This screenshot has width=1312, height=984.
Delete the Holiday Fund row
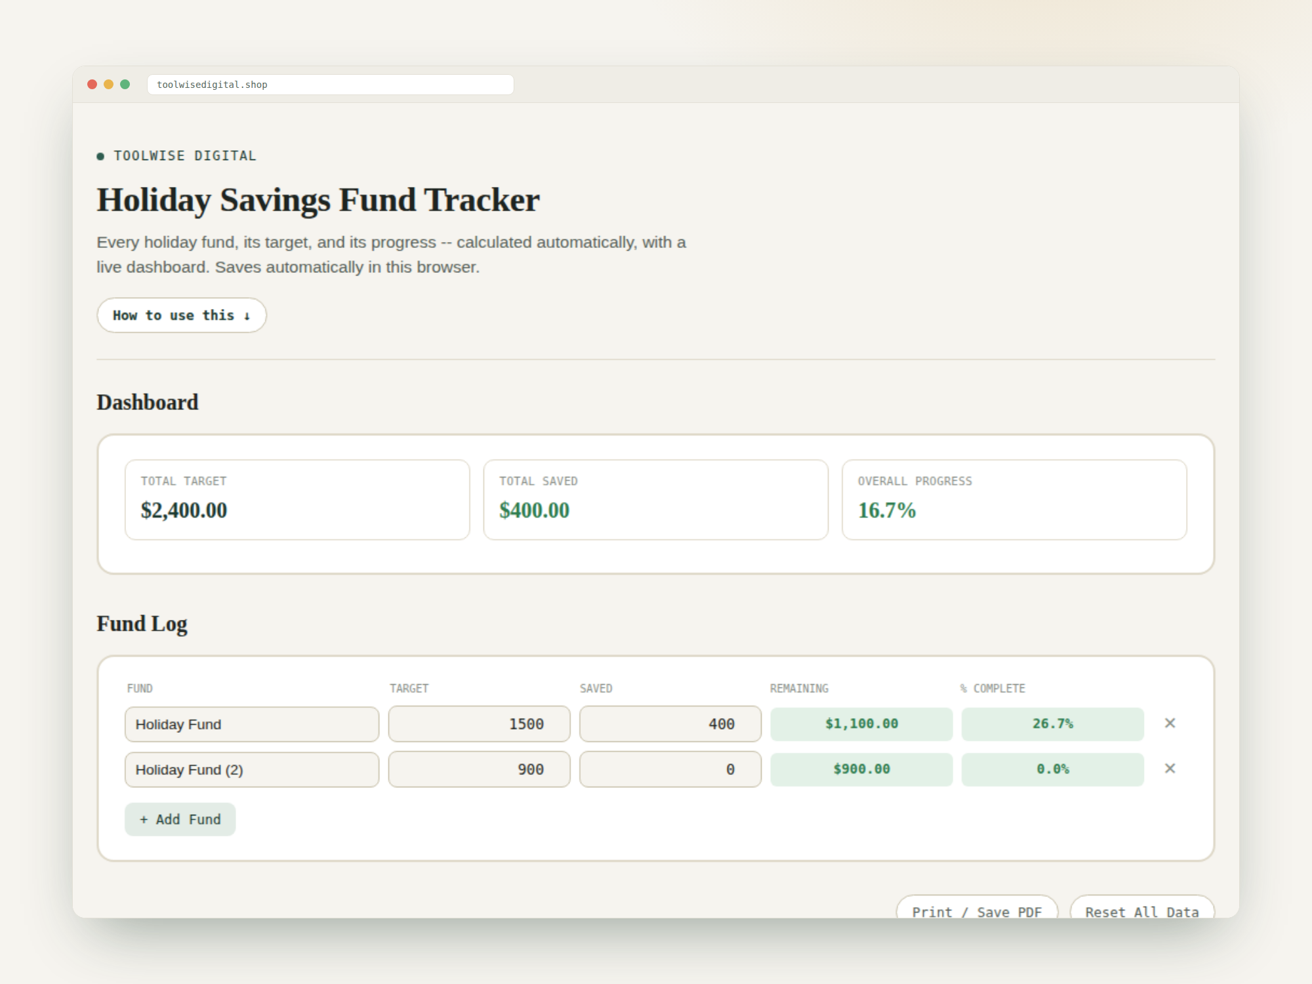(1170, 724)
